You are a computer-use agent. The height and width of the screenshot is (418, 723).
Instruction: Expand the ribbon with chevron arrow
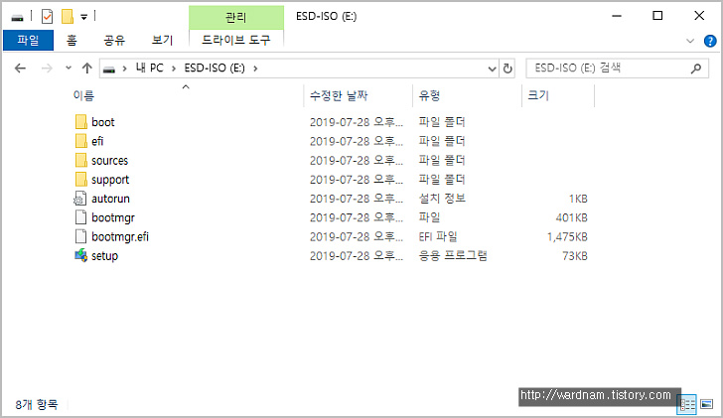tap(690, 41)
